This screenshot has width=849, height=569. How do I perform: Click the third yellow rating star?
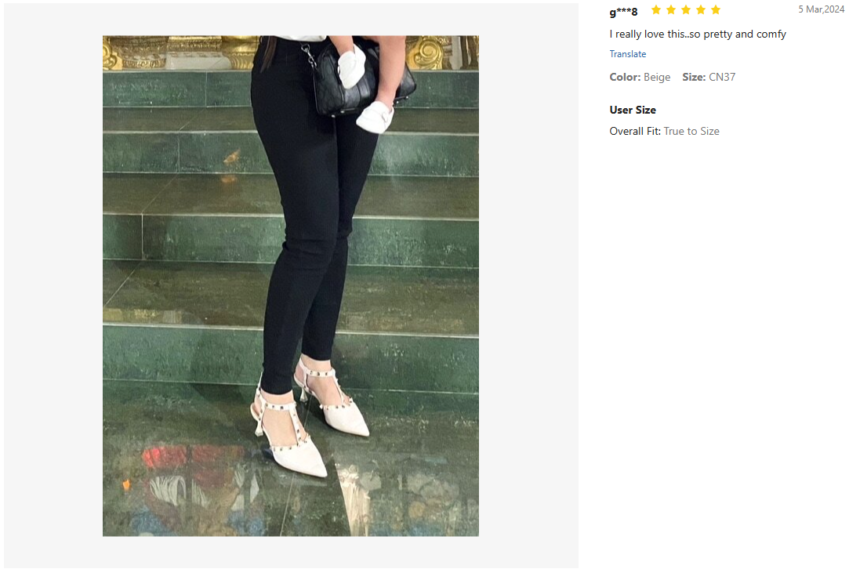point(685,9)
